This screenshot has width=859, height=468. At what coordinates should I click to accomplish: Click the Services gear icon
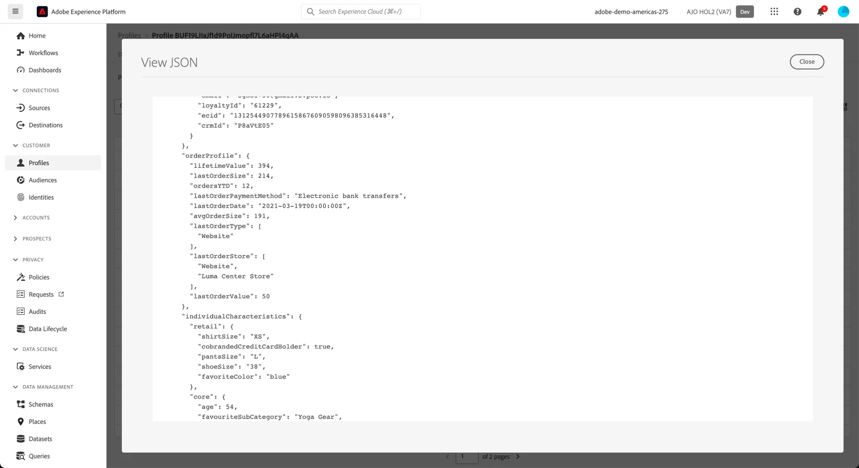pyautogui.click(x=21, y=367)
